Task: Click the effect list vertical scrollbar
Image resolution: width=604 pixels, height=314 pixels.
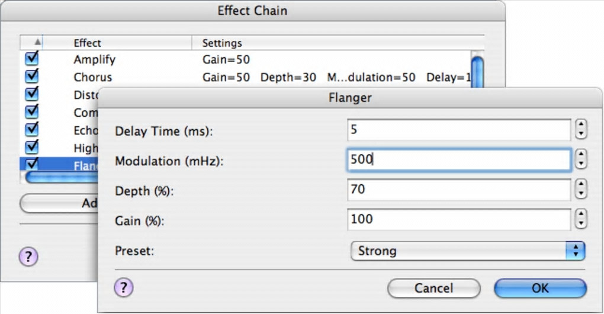Action: (x=477, y=70)
